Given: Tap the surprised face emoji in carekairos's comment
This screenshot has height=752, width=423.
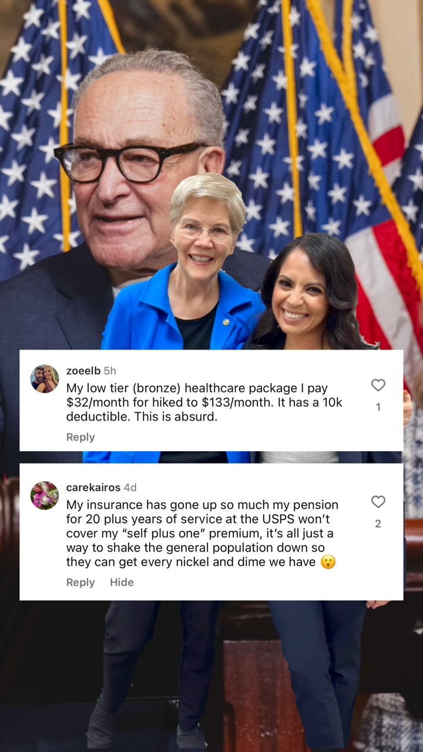Looking at the screenshot, I should 328,562.
